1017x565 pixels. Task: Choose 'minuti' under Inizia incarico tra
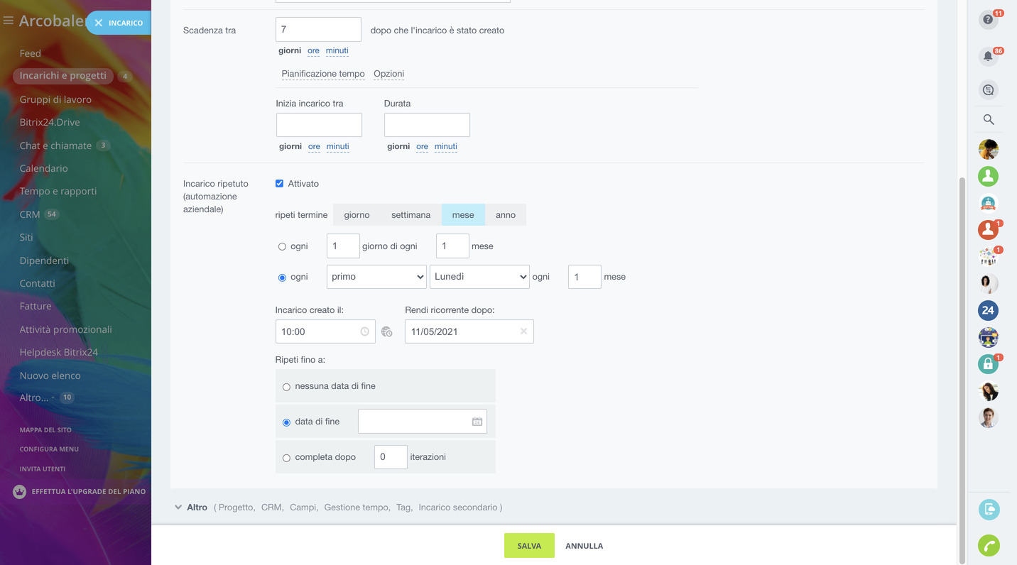[337, 146]
